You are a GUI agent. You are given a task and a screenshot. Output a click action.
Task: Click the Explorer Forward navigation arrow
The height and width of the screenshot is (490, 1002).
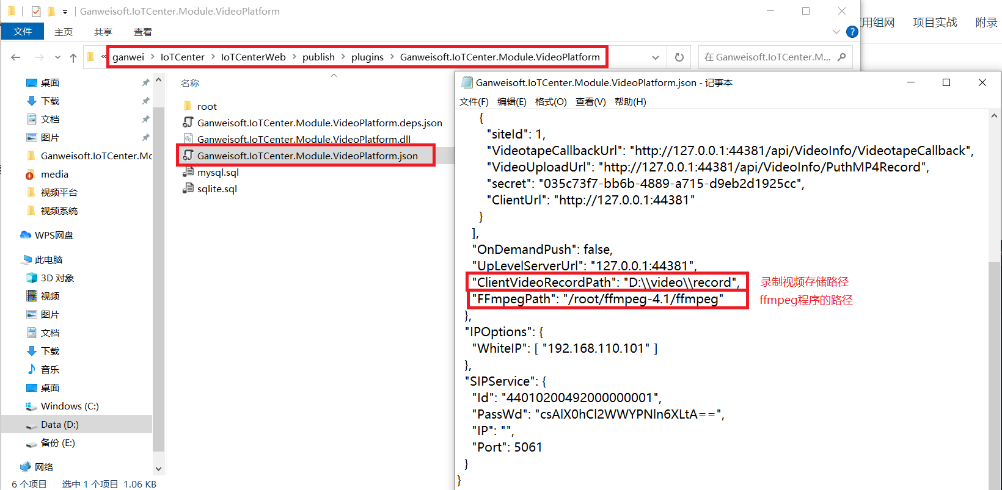tap(39, 57)
